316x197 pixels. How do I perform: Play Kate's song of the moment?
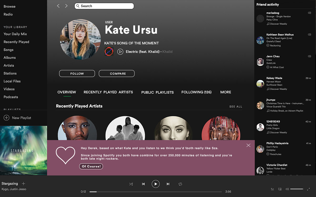tap(120, 52)
